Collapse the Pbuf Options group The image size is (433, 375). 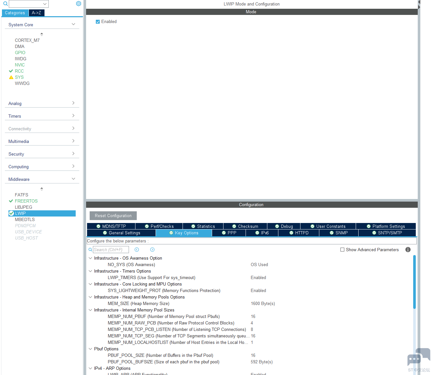point(90,349)
